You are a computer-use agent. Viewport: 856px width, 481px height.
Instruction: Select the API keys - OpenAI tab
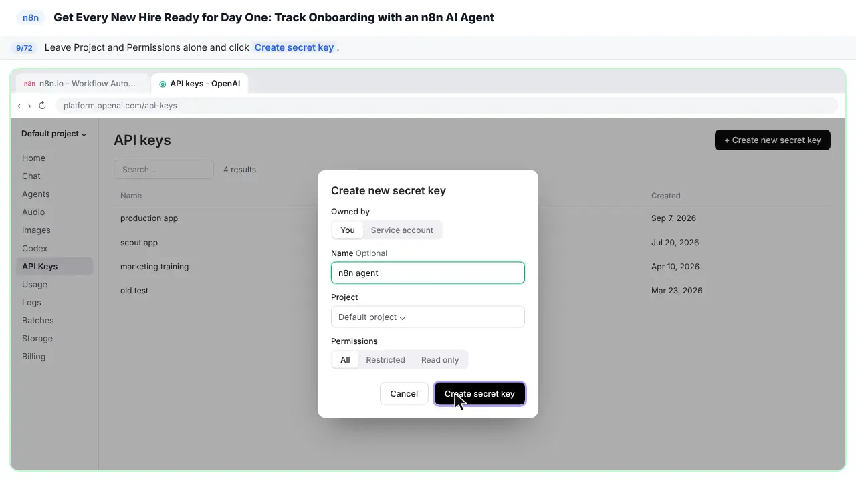(x=200, y=84)
